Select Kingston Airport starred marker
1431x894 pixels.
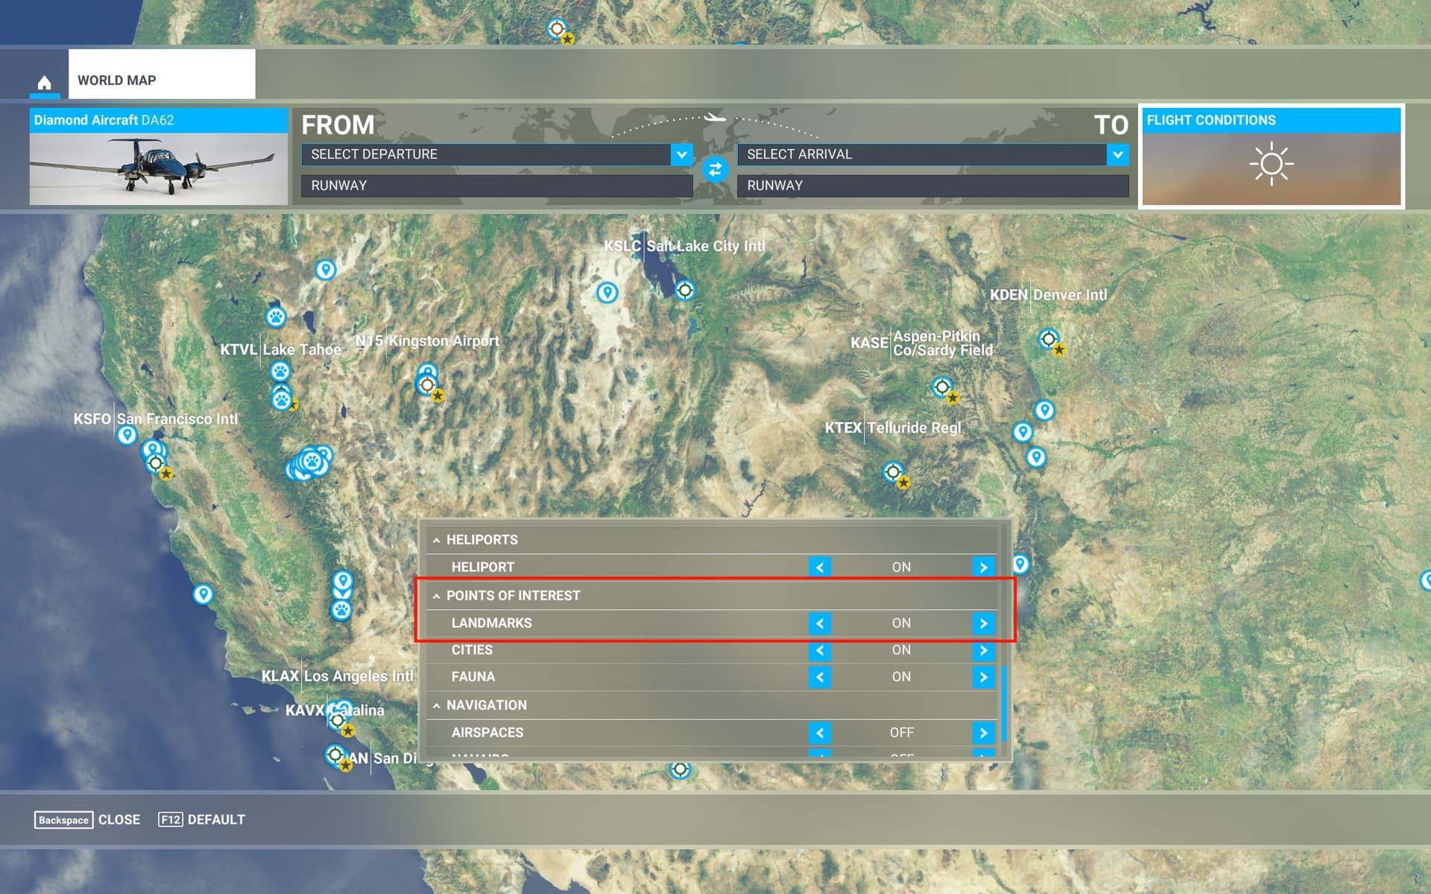427,385
